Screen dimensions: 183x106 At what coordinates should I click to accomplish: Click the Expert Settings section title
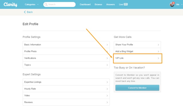[x=31, y=74]
